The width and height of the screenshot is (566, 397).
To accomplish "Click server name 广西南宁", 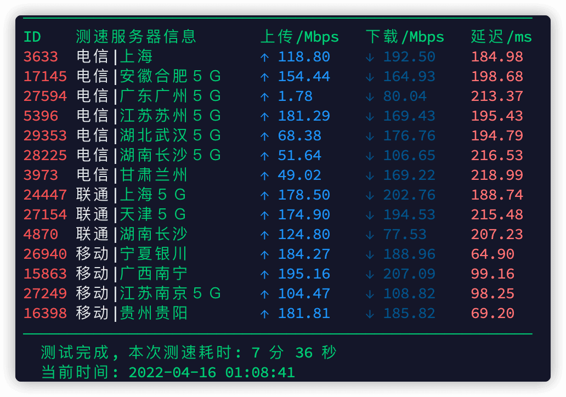I will coord(154,274).
